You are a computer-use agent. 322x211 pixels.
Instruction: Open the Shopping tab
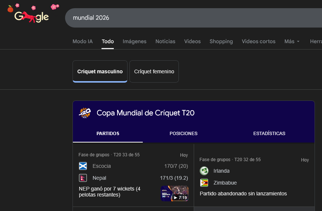coord(221,42)
